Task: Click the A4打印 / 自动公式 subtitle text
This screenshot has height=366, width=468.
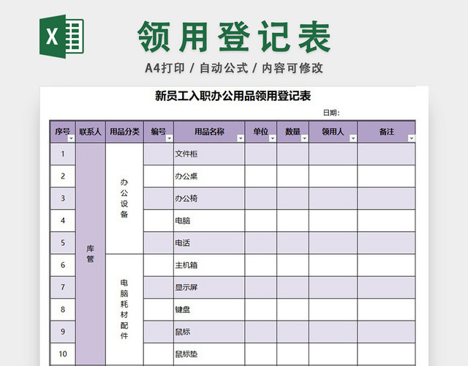Action: click(197, 68)
